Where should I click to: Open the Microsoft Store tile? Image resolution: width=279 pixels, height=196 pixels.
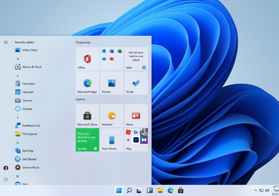pyautogui.click(x=87, y=115)
